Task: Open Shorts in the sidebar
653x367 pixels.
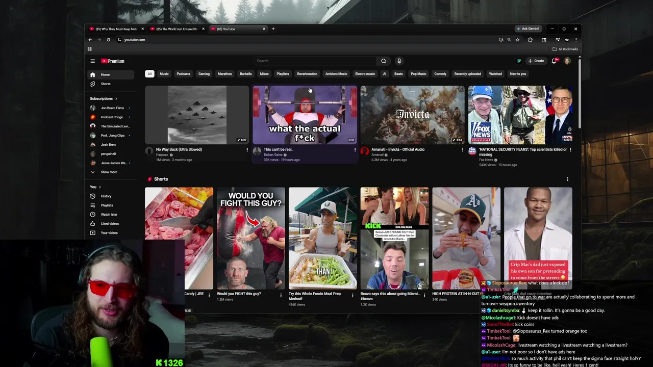Action: [x=110, y=84]
